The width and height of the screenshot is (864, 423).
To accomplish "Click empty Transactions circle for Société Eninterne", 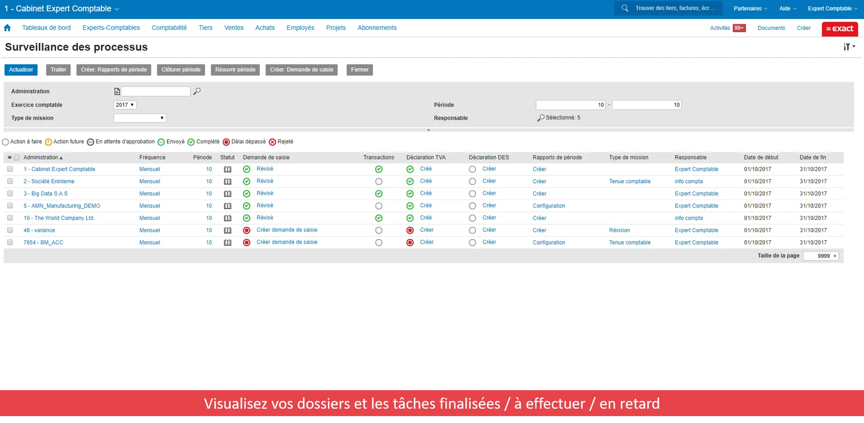I will tap(379, 181).
